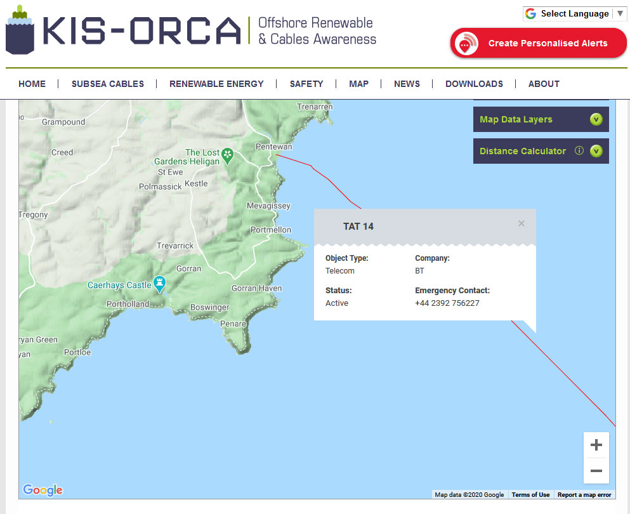
Task: Click Distance Calculator info icon
Action: [579, 150]
